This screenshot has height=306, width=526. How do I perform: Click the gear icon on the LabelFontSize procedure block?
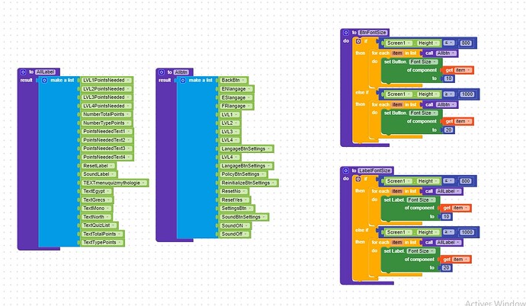pos(346,171)
